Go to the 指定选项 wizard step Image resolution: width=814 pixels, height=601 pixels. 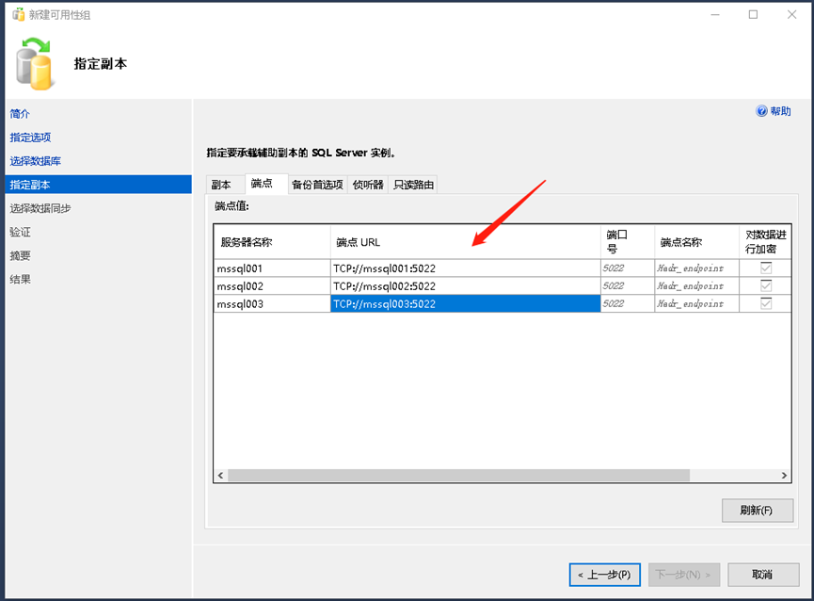click(30, 138)
